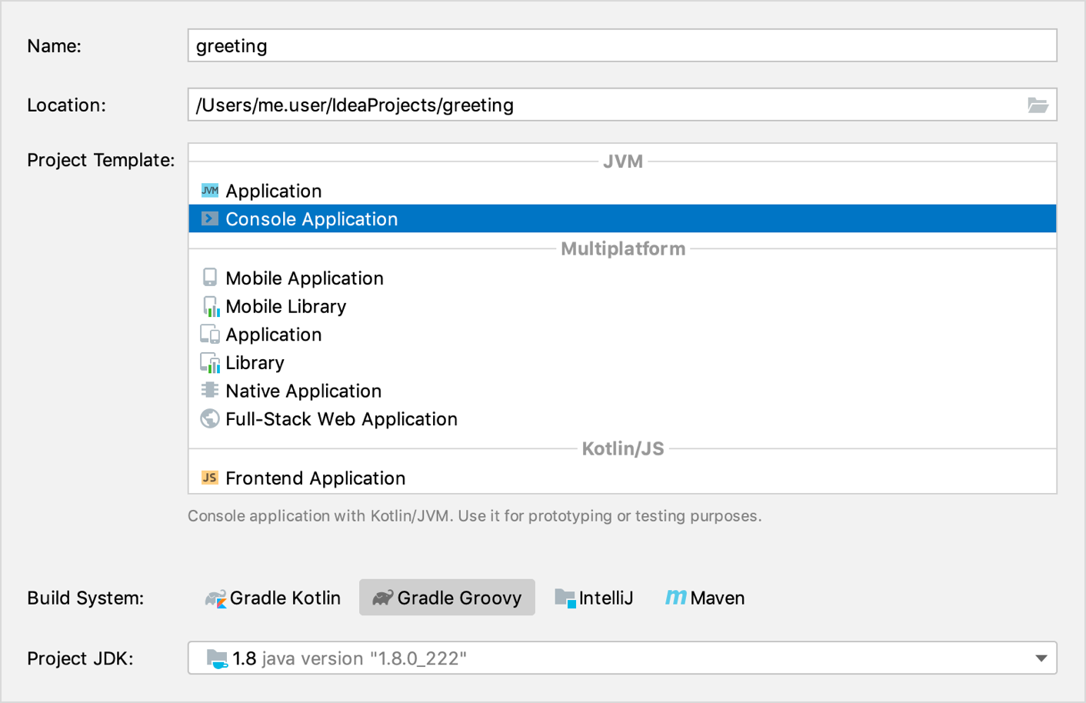This screenshot has height=703, width=1086.
Task: Click the java version 1.8.0_222 text
Action: click(x=365, y=658)
